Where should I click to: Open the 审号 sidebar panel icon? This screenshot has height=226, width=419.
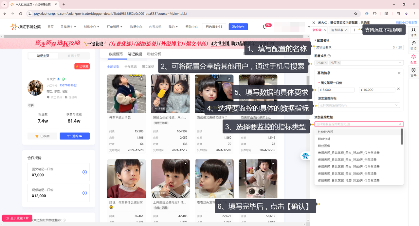413,72
